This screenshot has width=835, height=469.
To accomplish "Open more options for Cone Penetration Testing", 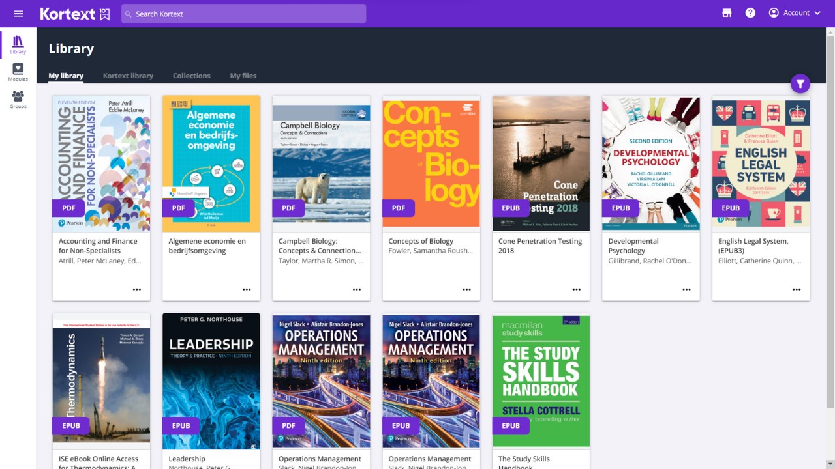I will [x=577, y=289].
